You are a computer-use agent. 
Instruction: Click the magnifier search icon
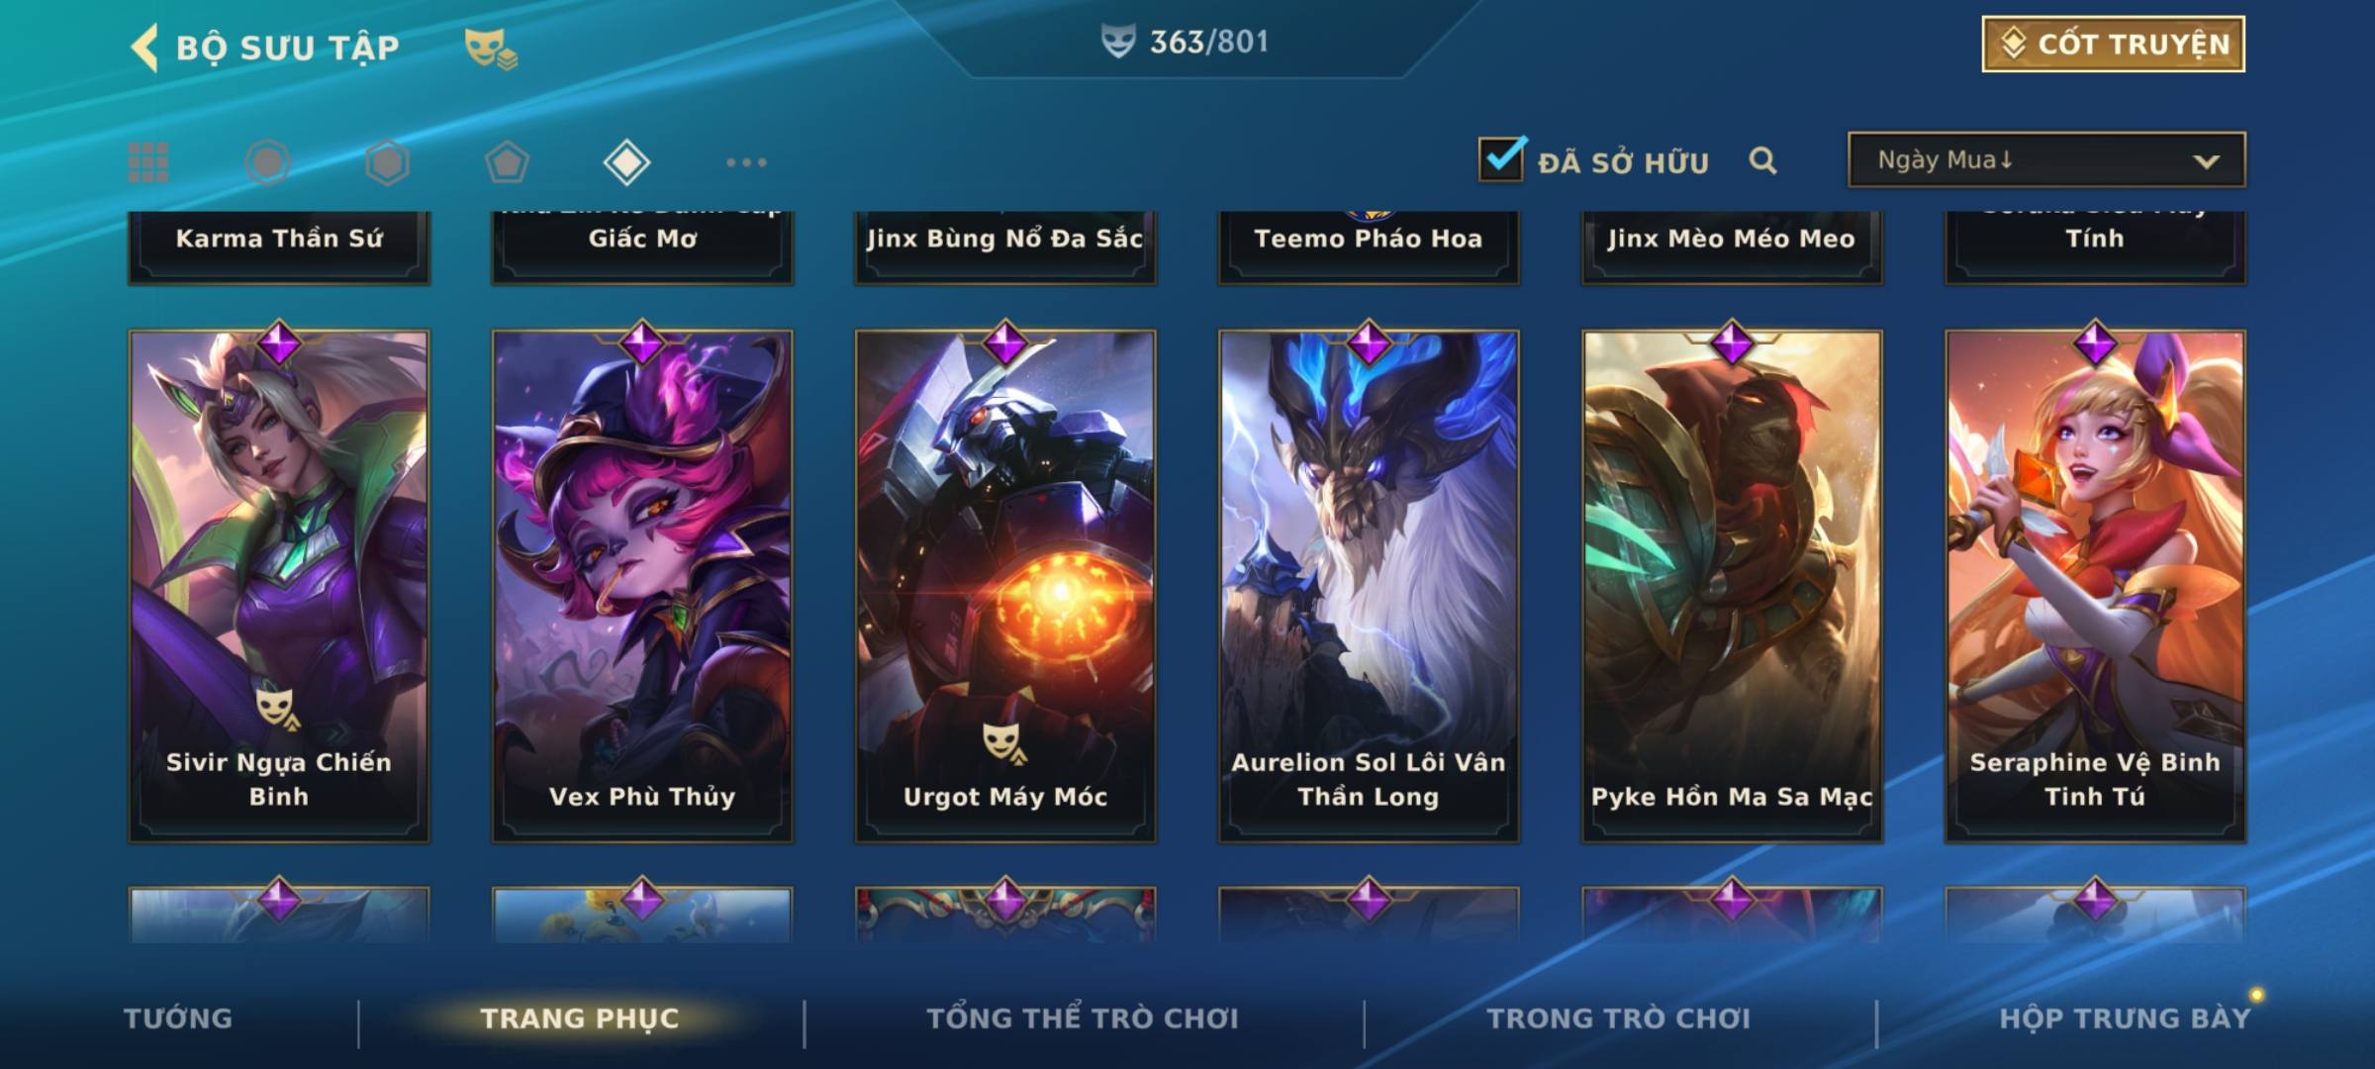tap(1762, 160)
